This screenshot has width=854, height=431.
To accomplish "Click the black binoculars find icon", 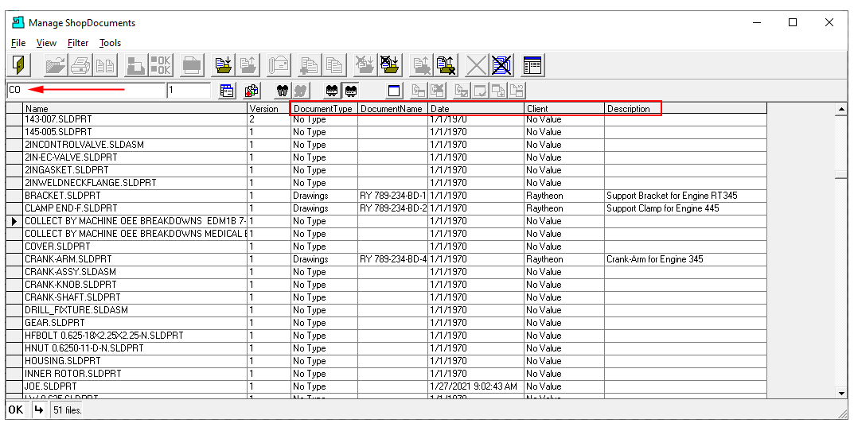I will (282, 91).
